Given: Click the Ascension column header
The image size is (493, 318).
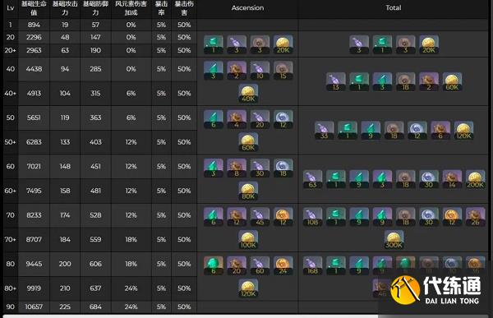Looking at the screenshot, I should click(248, 8).
